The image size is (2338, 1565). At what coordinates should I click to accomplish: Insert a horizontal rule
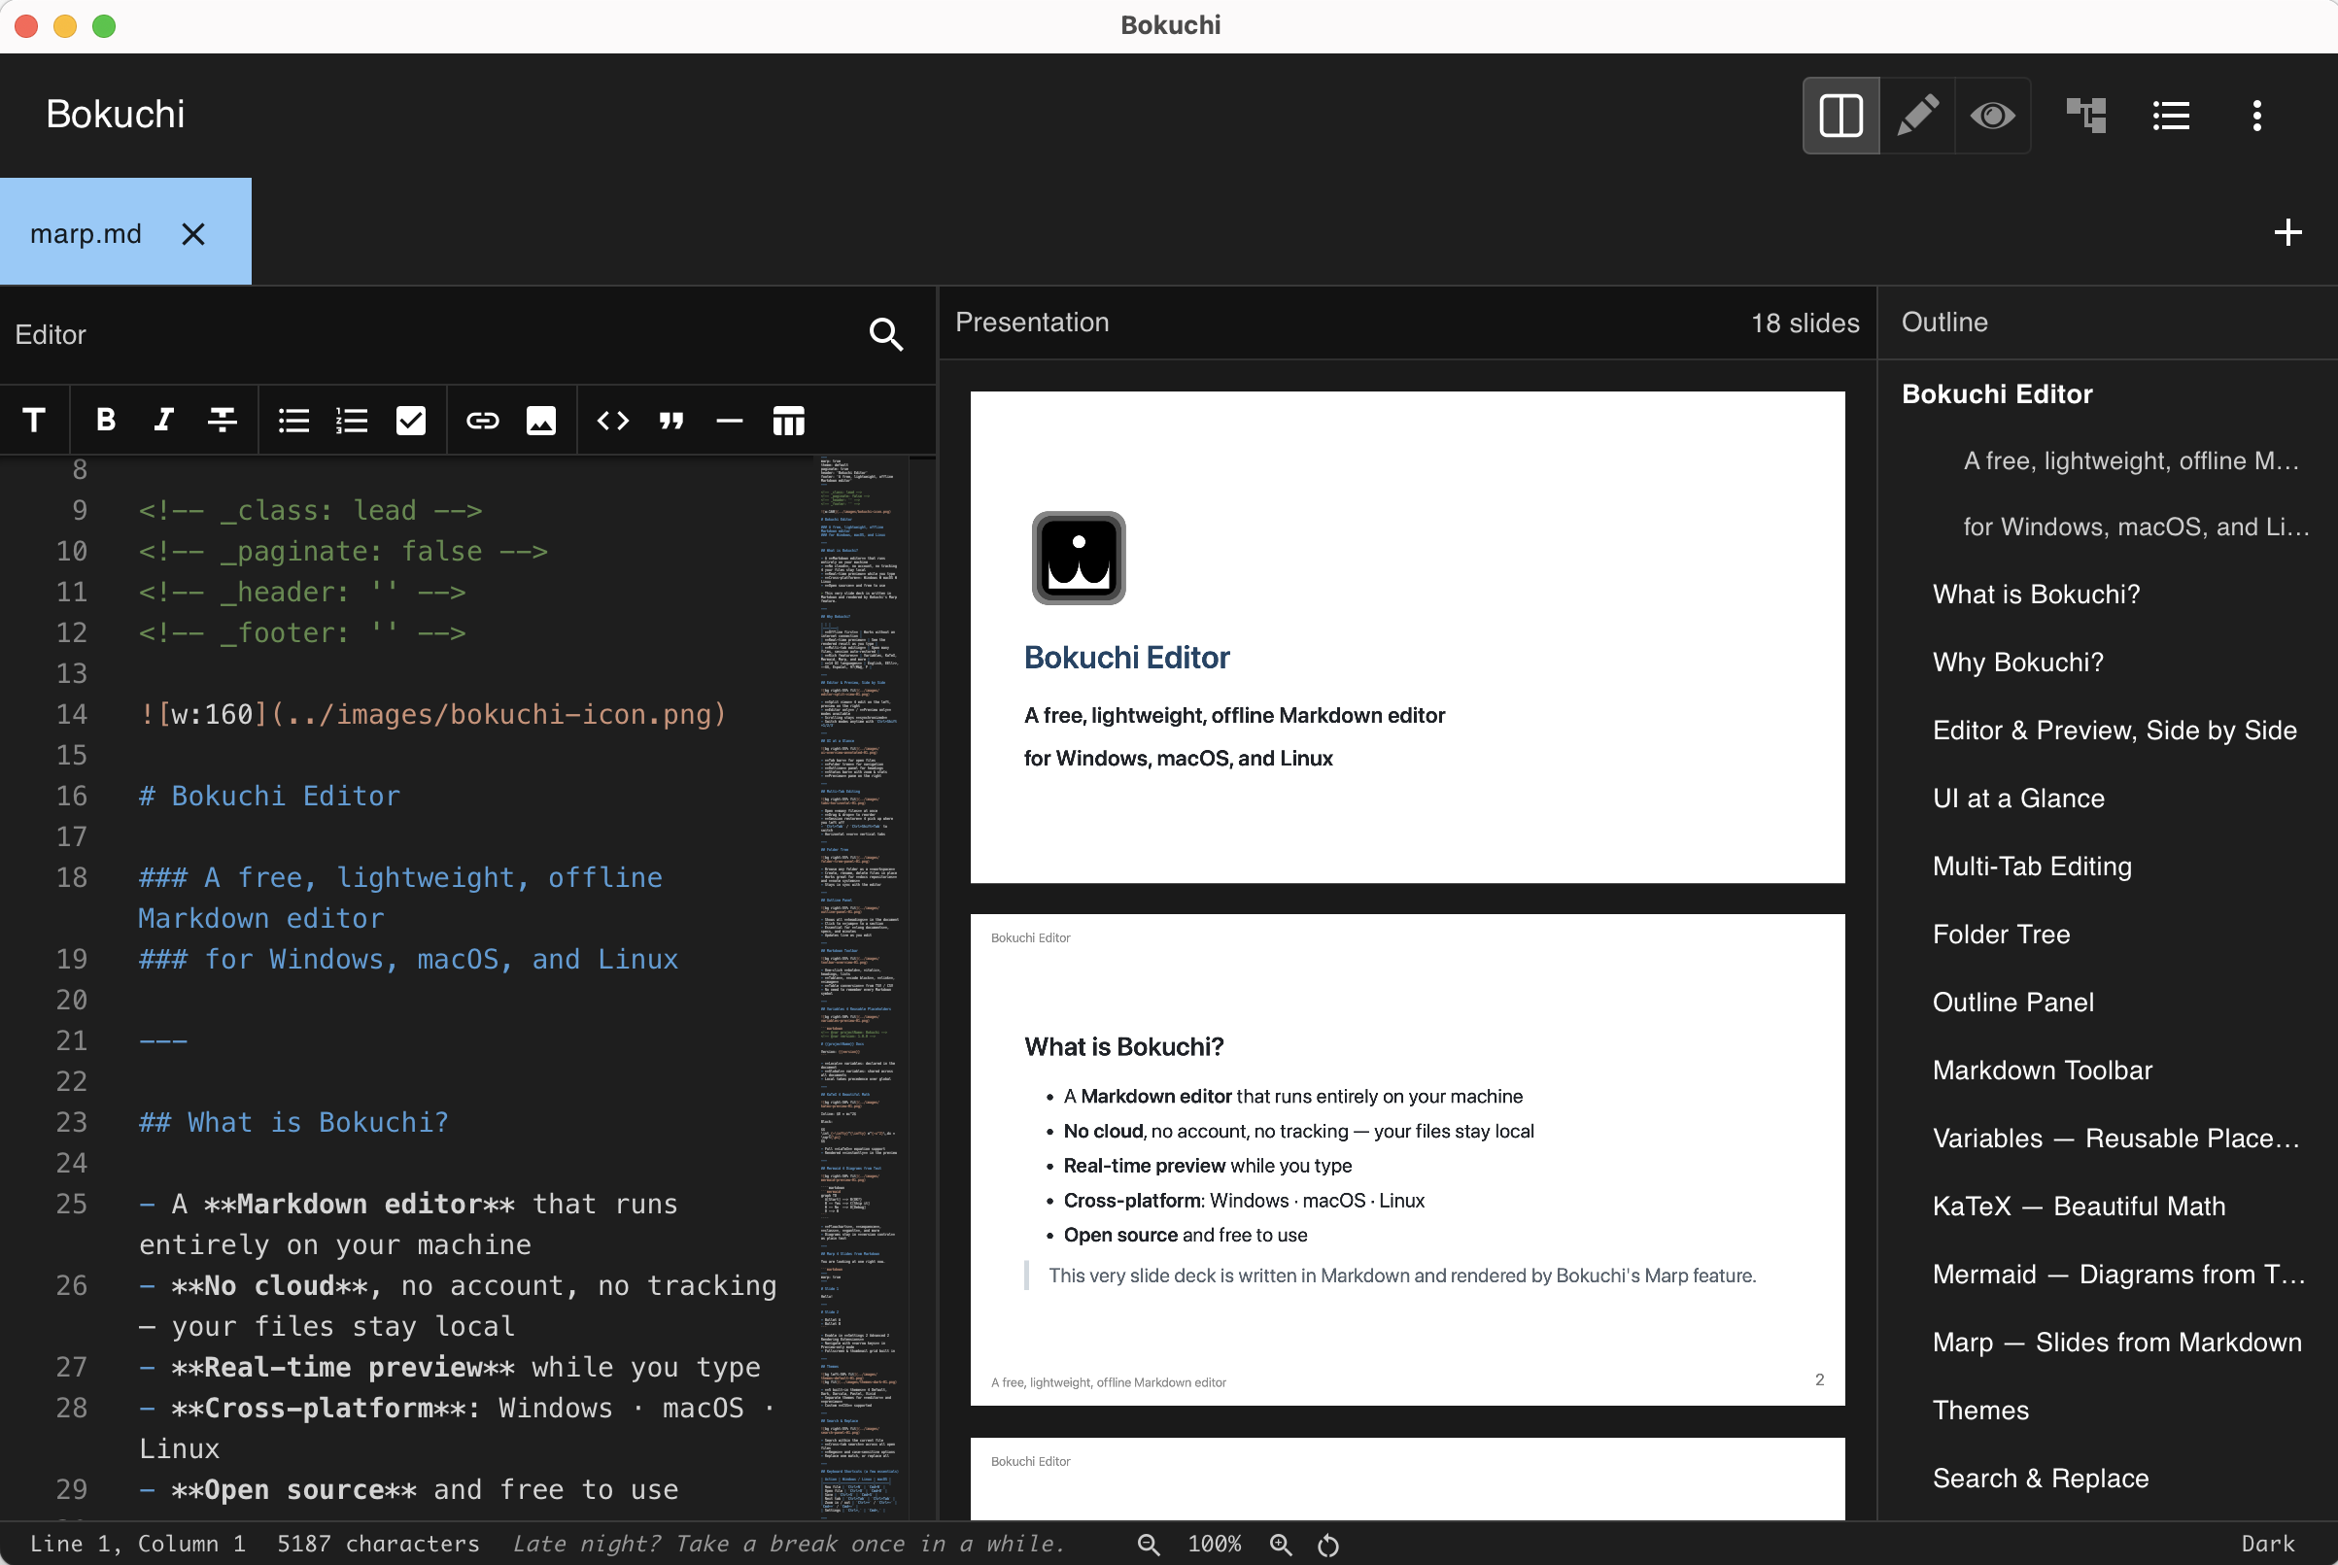coord(730,421)
